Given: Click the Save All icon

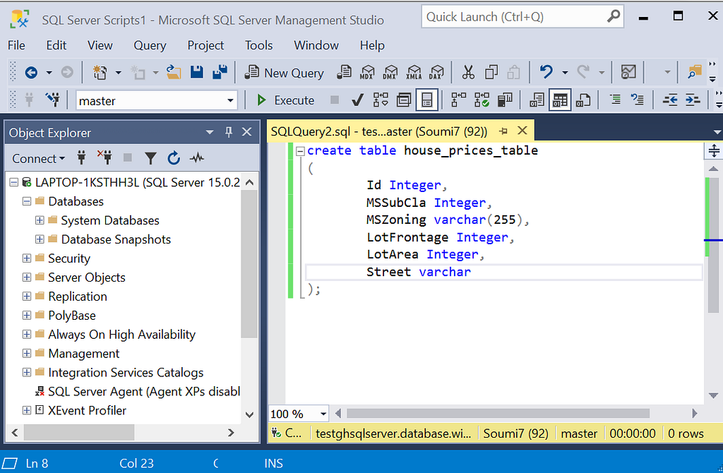Looking at the screenshot, I should click(x=220, y=73).
